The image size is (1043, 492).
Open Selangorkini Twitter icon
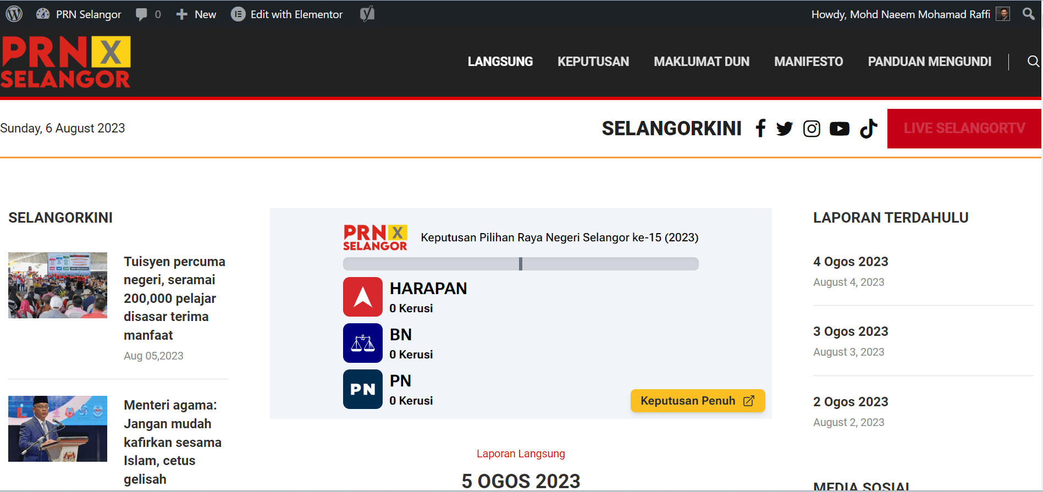coord(785,129)
